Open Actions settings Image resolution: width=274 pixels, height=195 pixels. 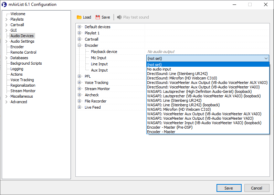coord(17,74)
